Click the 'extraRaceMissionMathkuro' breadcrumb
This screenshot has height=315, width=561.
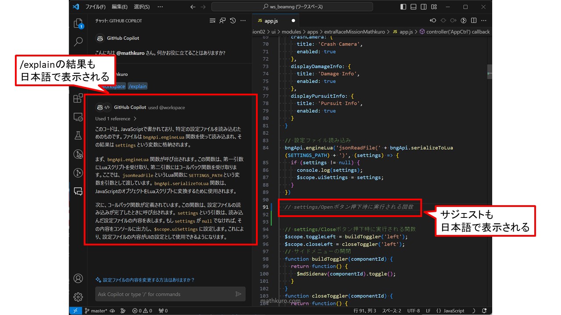pos(355,31)
